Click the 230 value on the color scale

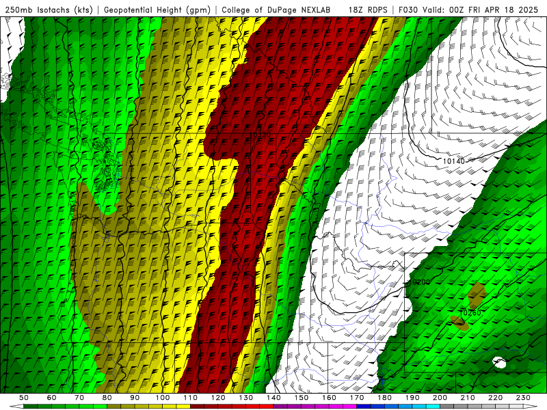pos(523,398)
